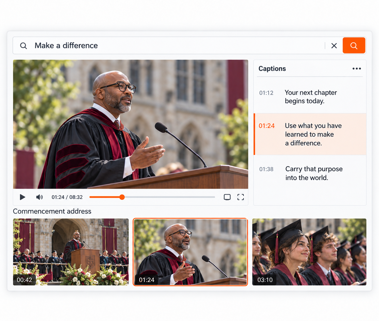Open the 00:42 podium thumbnail
379x321 pixels.
click(71, 252)
